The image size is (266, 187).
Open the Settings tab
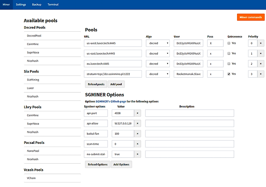coord(21,5)
